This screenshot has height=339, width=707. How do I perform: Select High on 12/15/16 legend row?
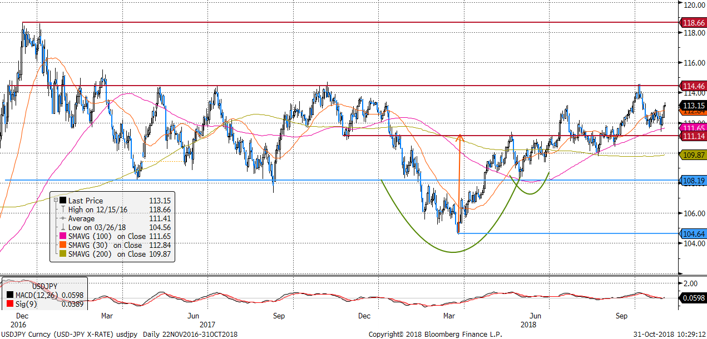(115, 210)
